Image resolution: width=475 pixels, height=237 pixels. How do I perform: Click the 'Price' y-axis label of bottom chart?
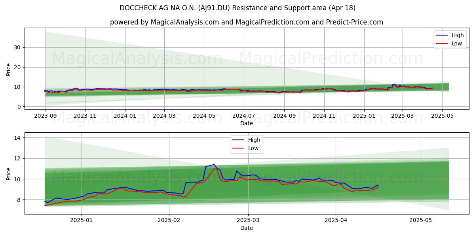[x=9, y=173]
